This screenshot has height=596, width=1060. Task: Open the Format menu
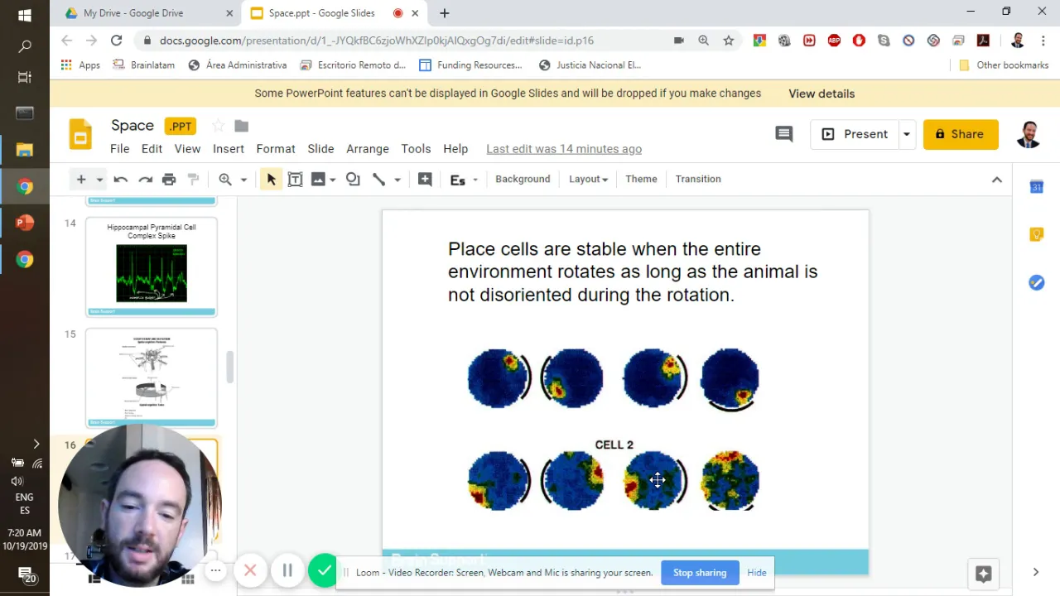(276, 149)
